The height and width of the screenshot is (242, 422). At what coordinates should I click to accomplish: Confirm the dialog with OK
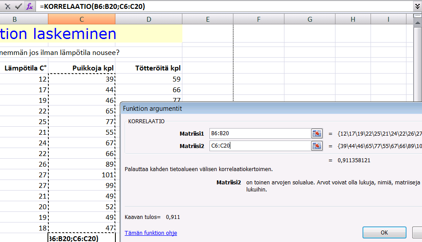click(x=384, y=232)
